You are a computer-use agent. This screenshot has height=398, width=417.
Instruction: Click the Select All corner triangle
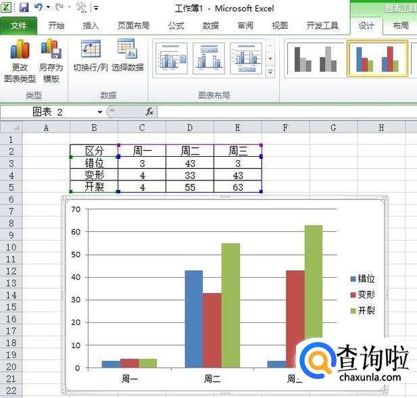pyautogui.click(x=11, y=127)
